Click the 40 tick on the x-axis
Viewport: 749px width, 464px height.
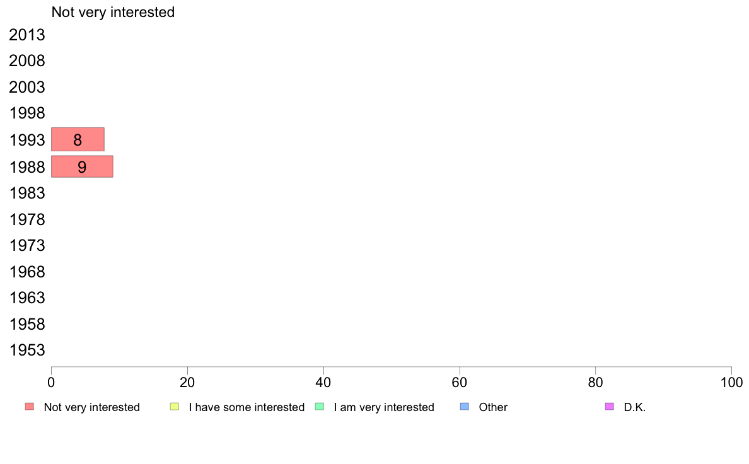click(323, 382)
